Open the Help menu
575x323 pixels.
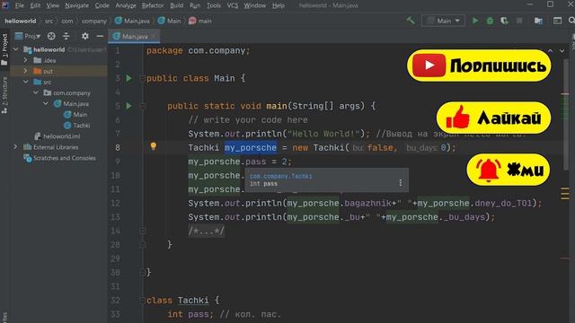click(x=279, y=5)
